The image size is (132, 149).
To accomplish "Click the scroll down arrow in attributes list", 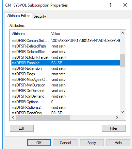I will (123, 112).
